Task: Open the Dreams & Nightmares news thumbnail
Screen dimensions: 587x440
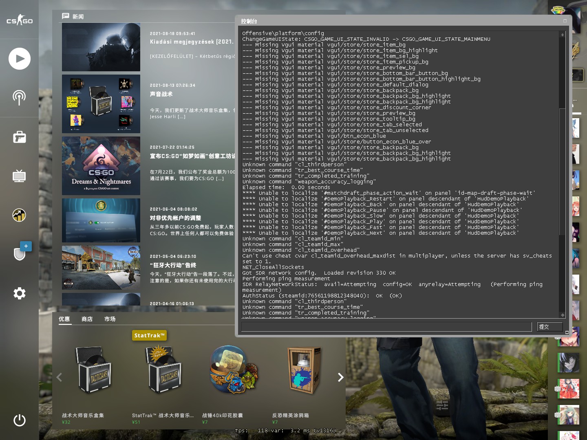Action: 101,166
